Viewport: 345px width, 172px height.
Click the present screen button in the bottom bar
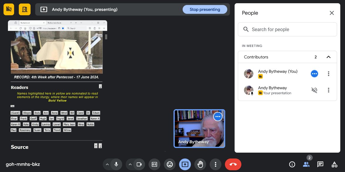tap(185, 164)
